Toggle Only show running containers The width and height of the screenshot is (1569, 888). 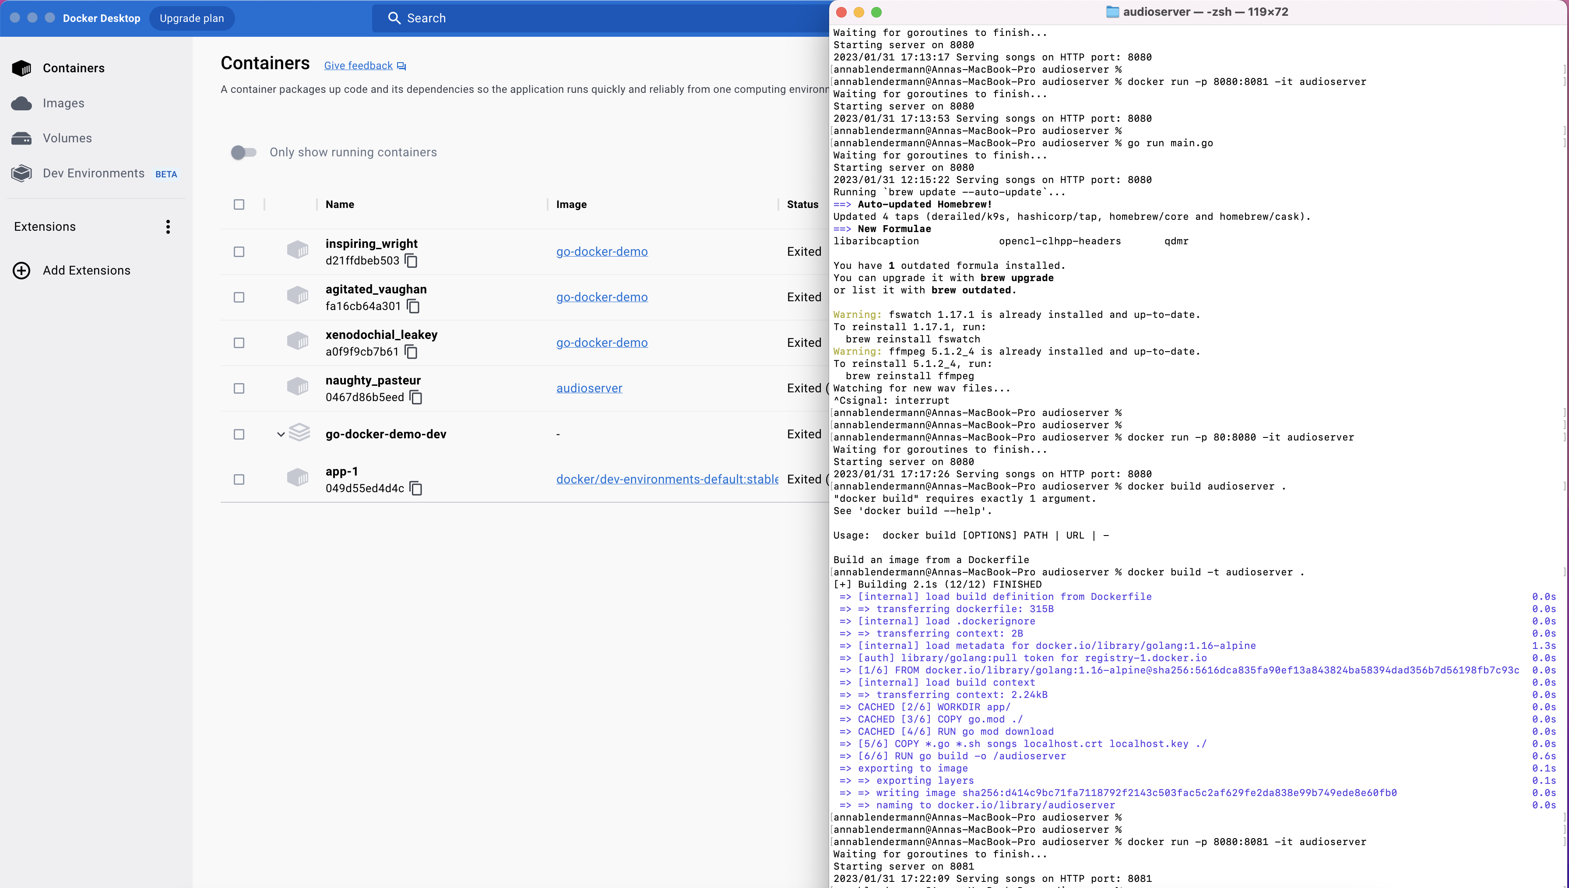[x=243, y=152]
